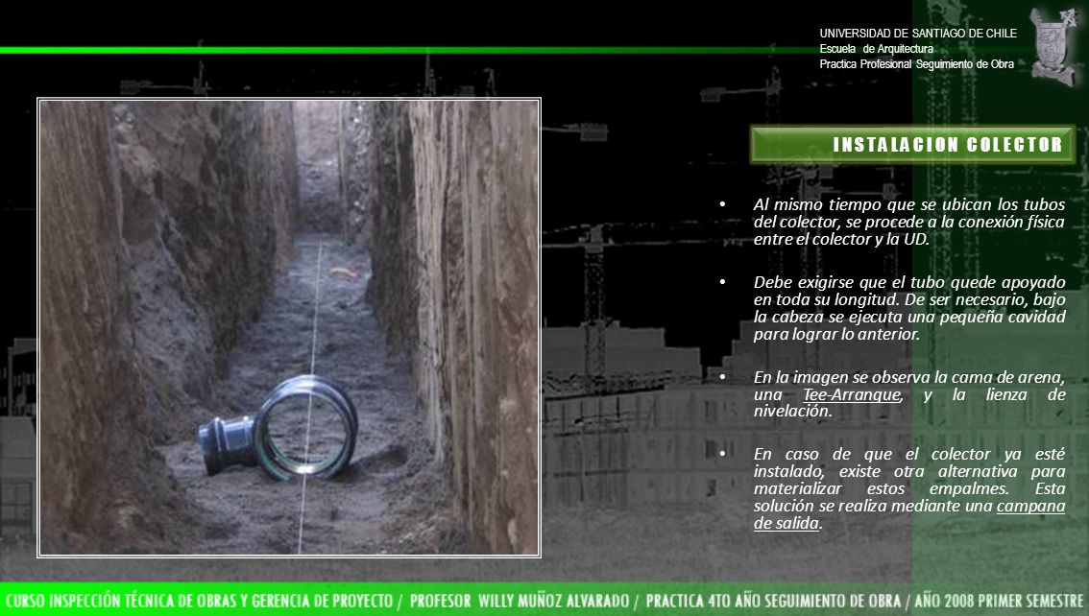Viewport: 1089px width, 616px height.
Task: Click footer text AÑO 2008 PRIMER SEMESTRE
Action: coord(1000,601)
